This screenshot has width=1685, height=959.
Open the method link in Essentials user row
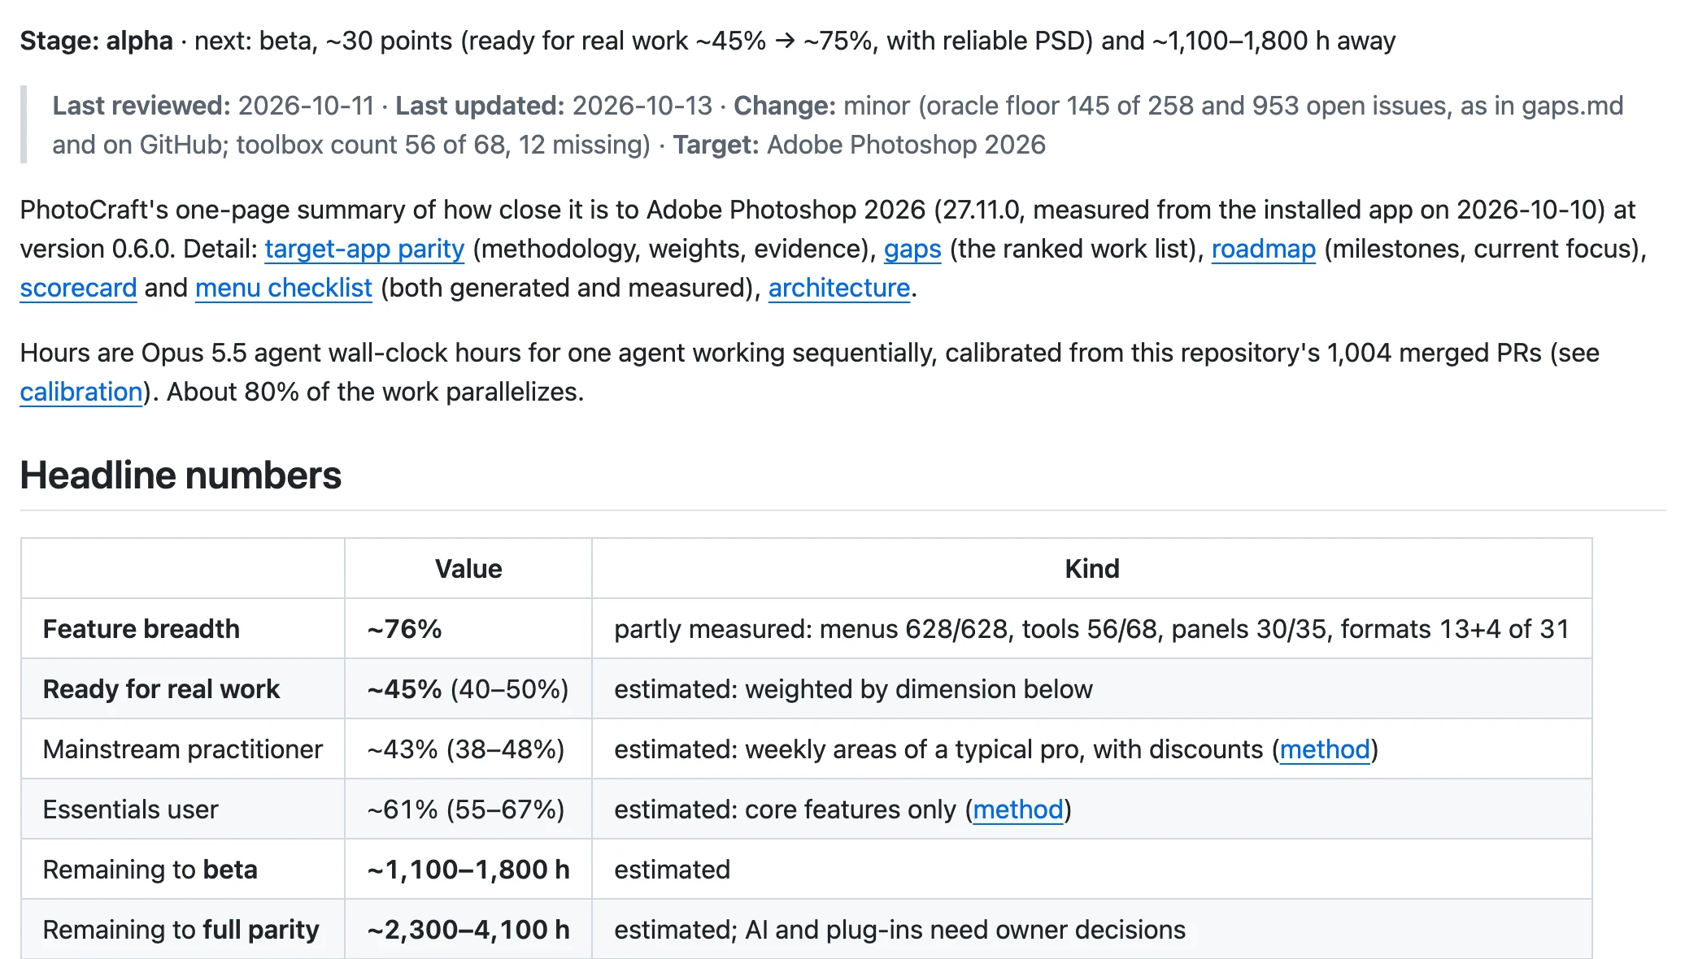pyautogui.click(x=1018, y=809)
